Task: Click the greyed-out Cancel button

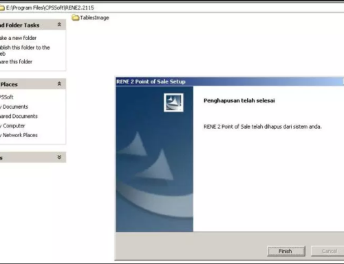Action: coord(328,251)
